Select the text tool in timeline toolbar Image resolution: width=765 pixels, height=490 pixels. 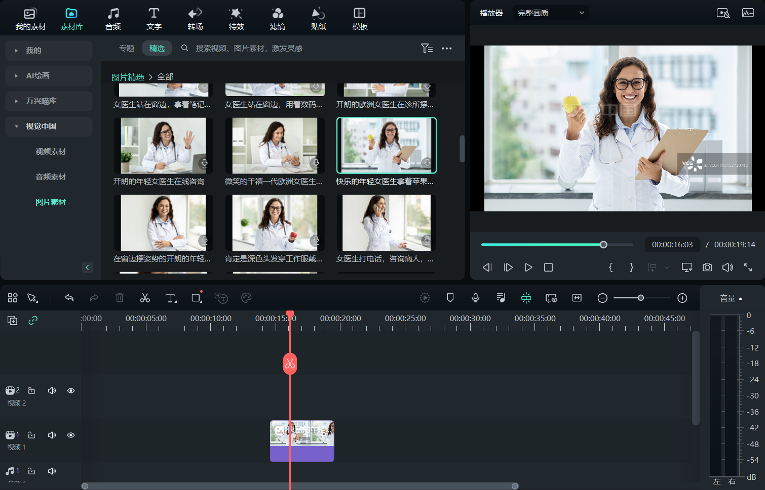coord(171,298)
